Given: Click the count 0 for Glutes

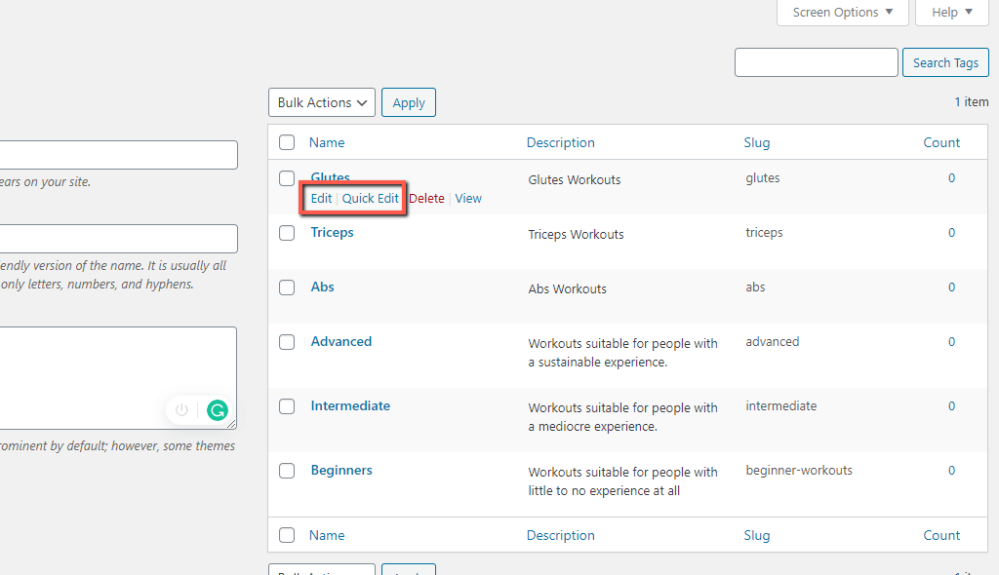Looking at the screenshot, I should 951,178.
